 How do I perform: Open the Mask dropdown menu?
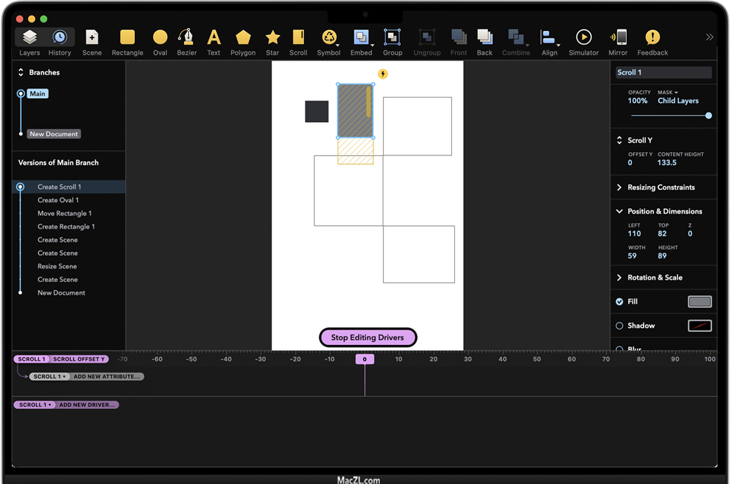[668, 93]
